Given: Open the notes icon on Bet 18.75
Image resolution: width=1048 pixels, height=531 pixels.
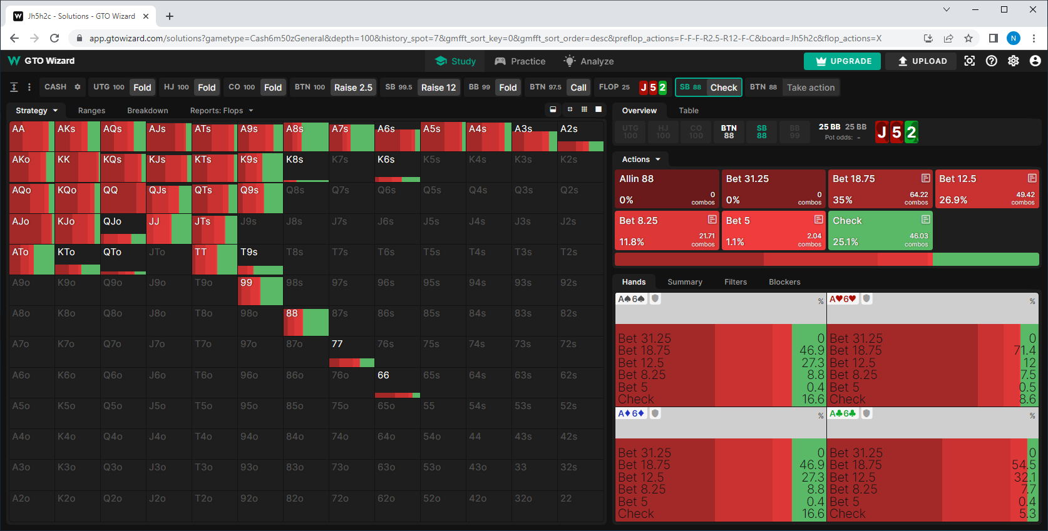Looking at the screenshot, I should (x=925, y=178).
